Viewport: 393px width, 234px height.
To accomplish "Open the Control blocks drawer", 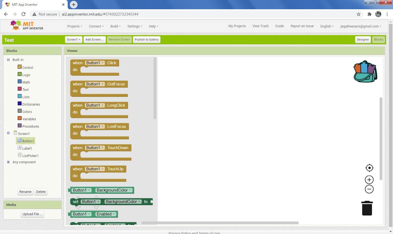I will point(28,67).
